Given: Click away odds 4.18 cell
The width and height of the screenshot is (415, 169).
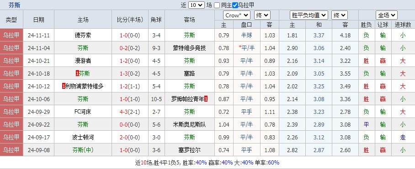Looking at the screenshot, I should pos(345,35).
